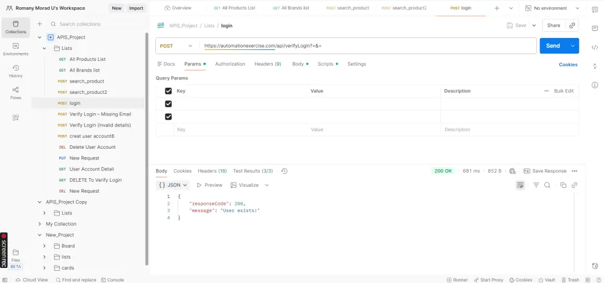604x283 pixels.
Task: Collapse the APIS_Project collection
Action: point(39,37)
